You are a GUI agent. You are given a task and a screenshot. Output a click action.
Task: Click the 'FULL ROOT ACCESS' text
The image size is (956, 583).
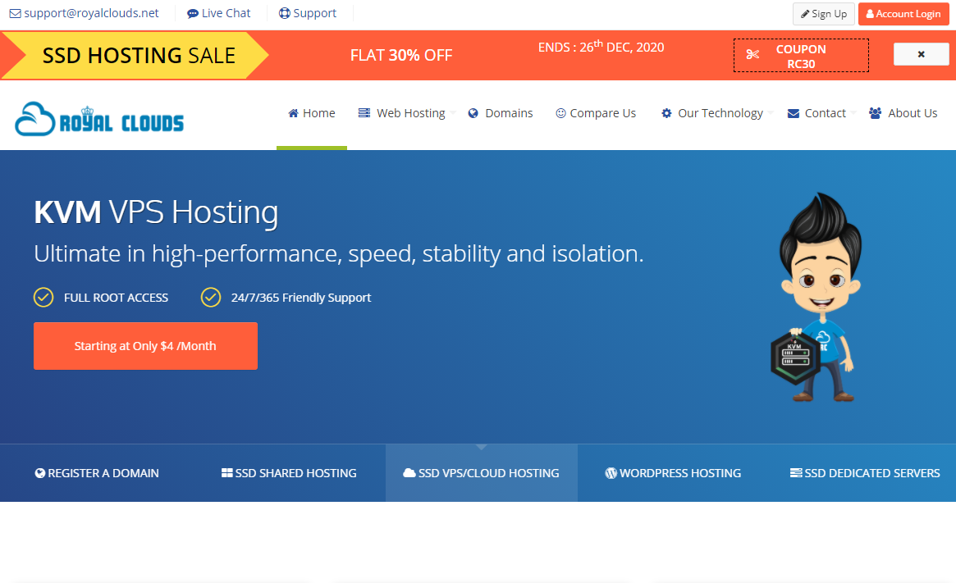[116, 298]
